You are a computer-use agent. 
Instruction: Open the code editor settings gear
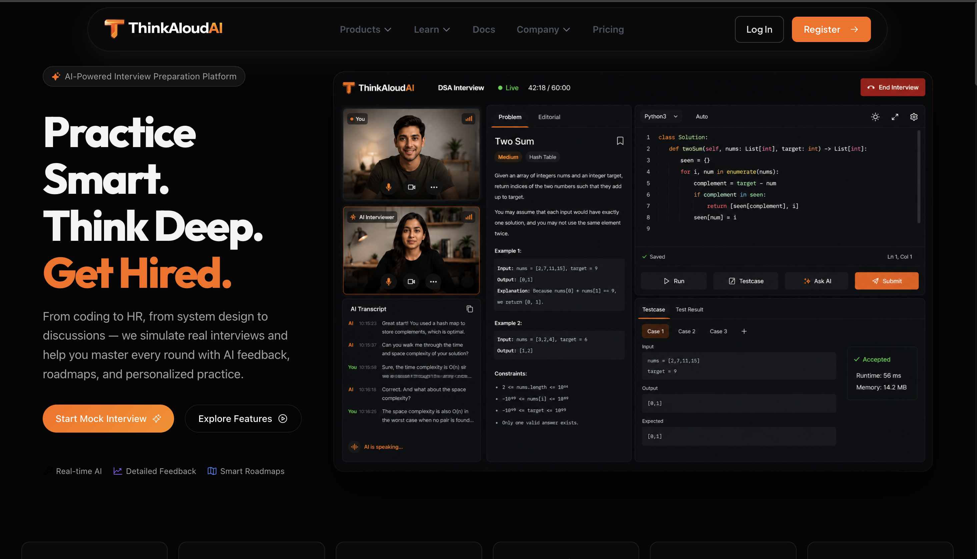point(914,117)
